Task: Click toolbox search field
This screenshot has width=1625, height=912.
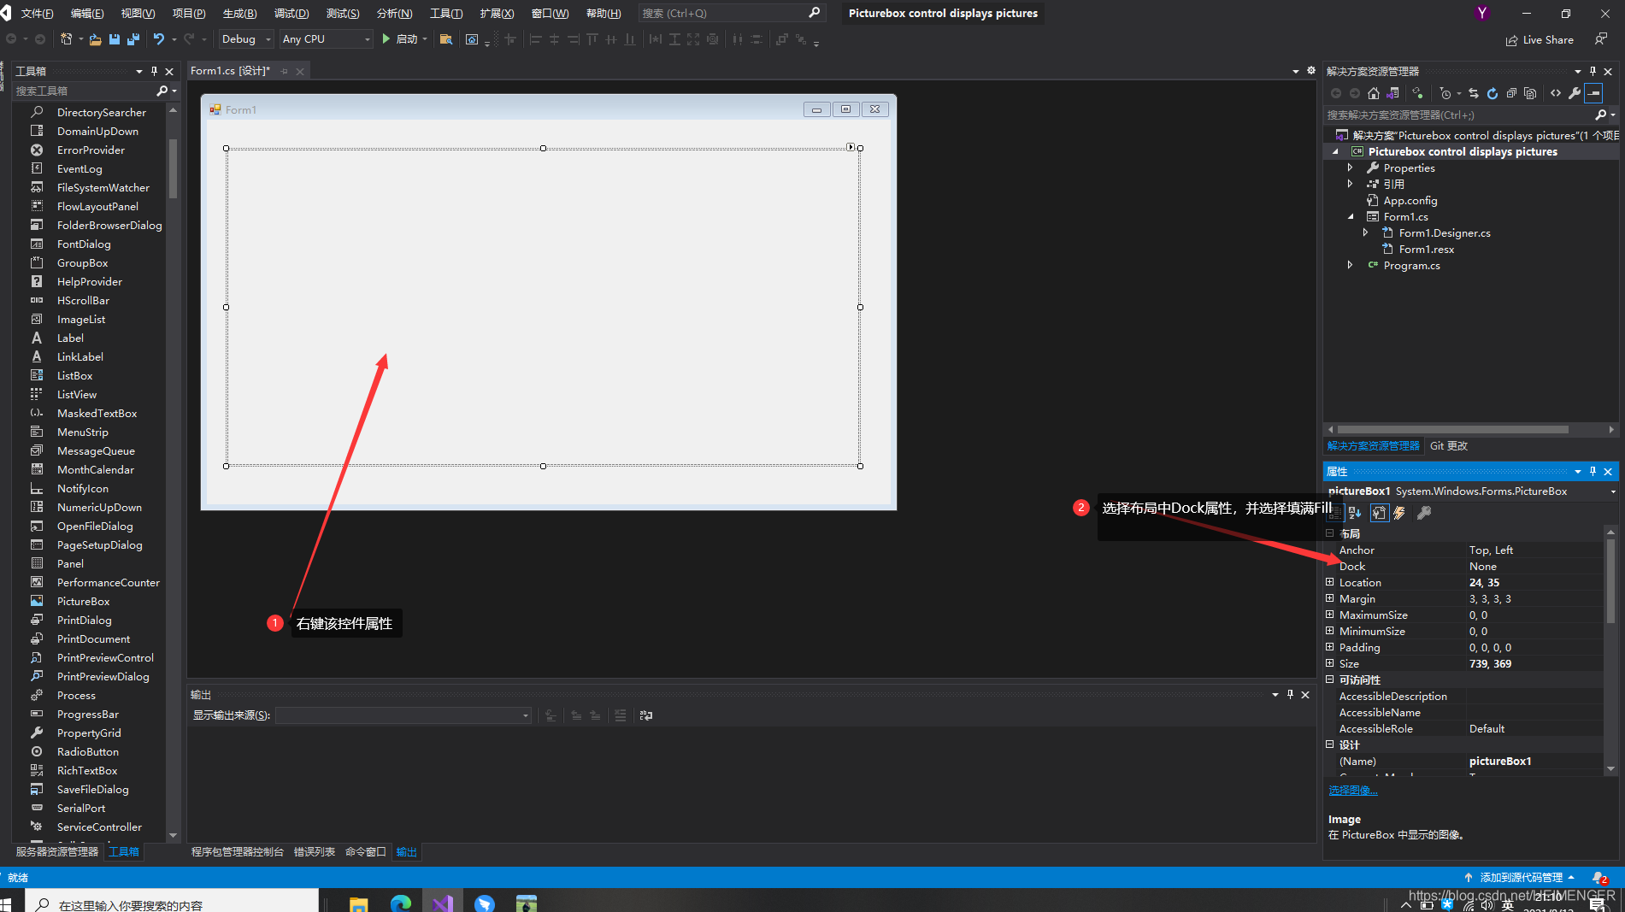Action: click(85, 91)
